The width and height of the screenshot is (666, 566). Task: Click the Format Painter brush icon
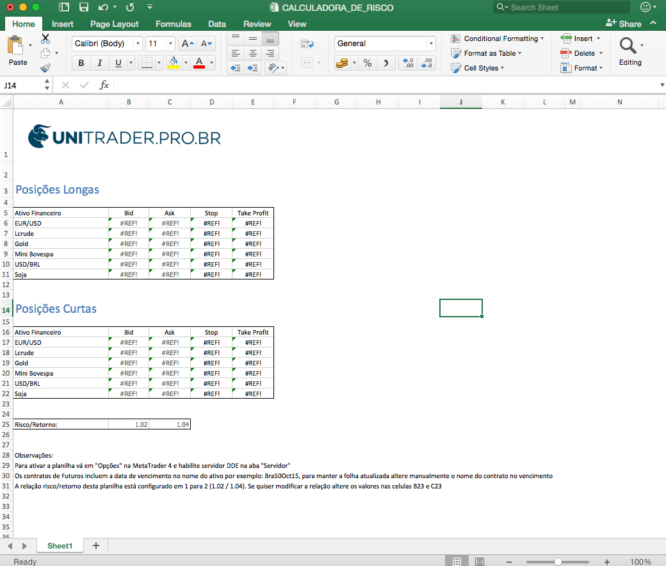click(x=45, y=68)
